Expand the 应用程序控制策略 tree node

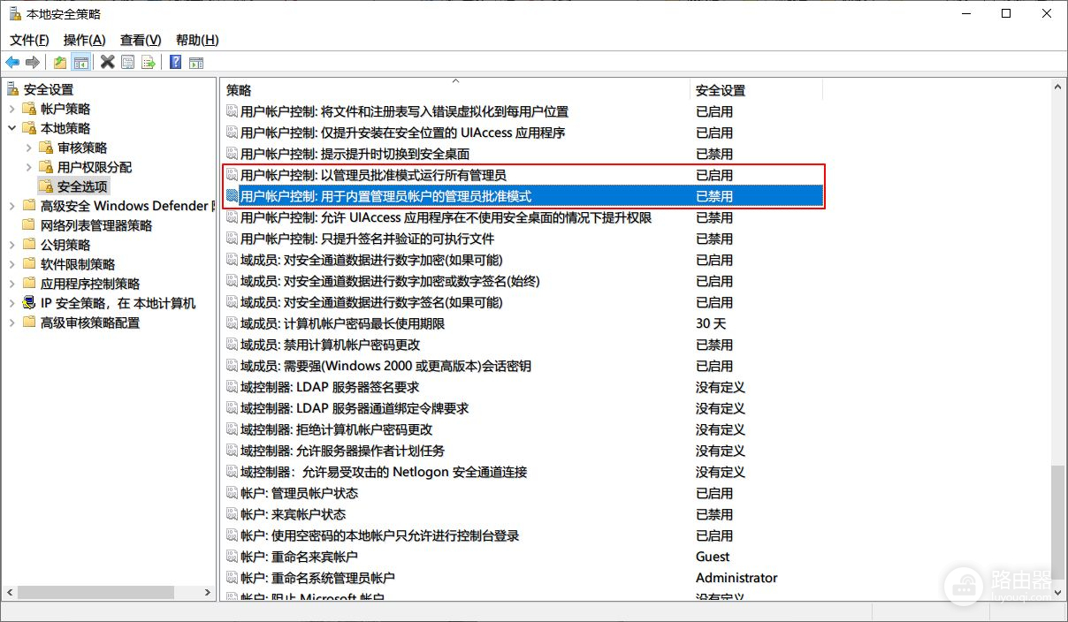pyautogui.click(x=11, y=284)
